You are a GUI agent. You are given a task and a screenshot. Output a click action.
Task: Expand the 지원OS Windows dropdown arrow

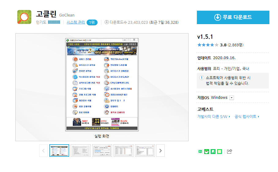point(231,98)
